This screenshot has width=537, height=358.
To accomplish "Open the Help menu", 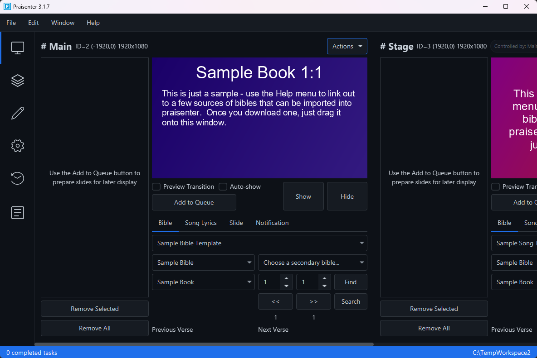I will [93, 23].
